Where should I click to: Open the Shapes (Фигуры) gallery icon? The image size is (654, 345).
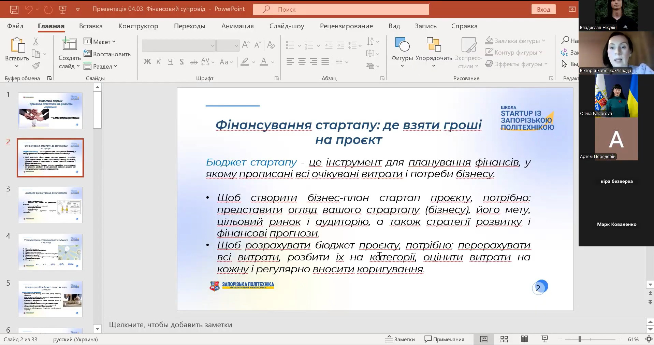tap(402, 45)
